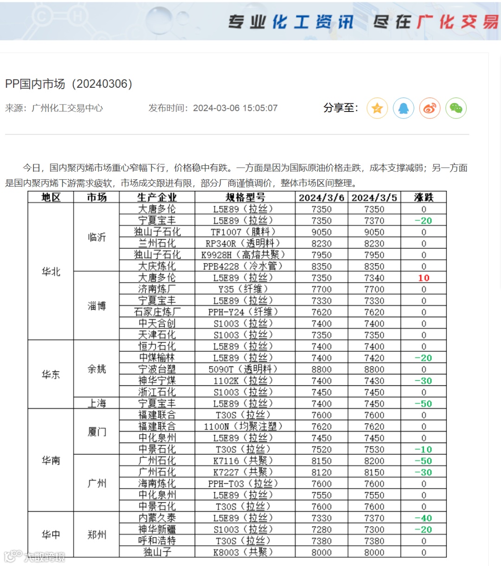Click the article title PP国内市场（20240306）
The image size is (501, 566).
pyautogui.click(x=69, y=84)
